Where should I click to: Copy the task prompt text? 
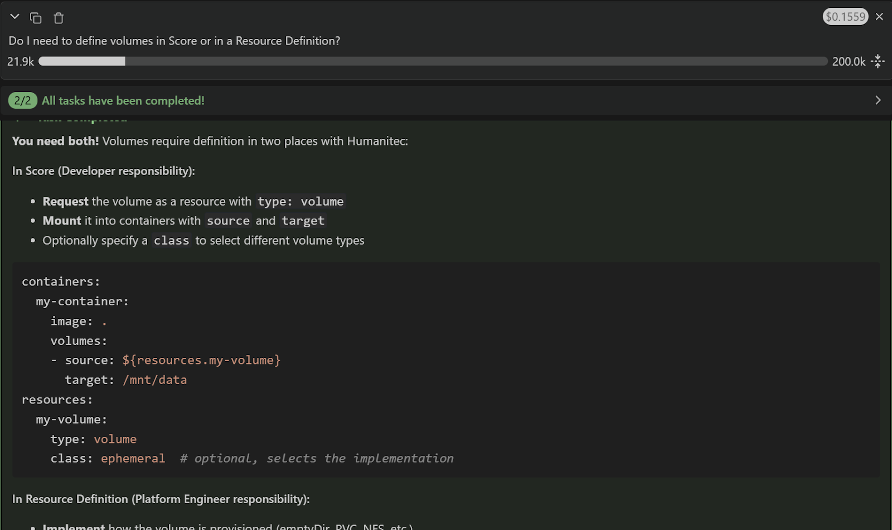pyautogui.click(x=36, y=18)
